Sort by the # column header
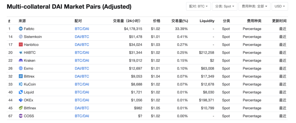The image size is (296, 123). click(9, 21)
